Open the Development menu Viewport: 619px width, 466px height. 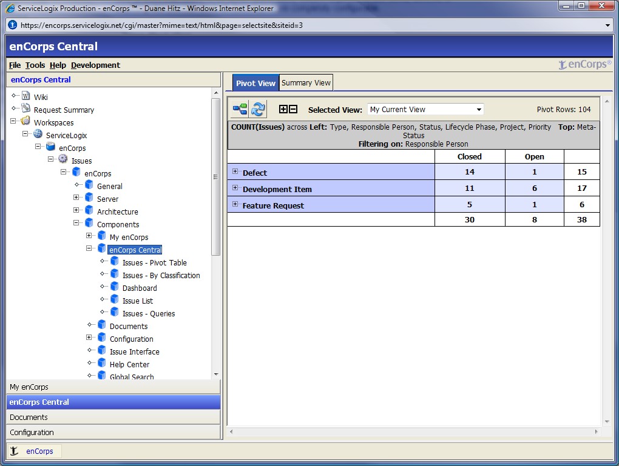tap(95, 65)
